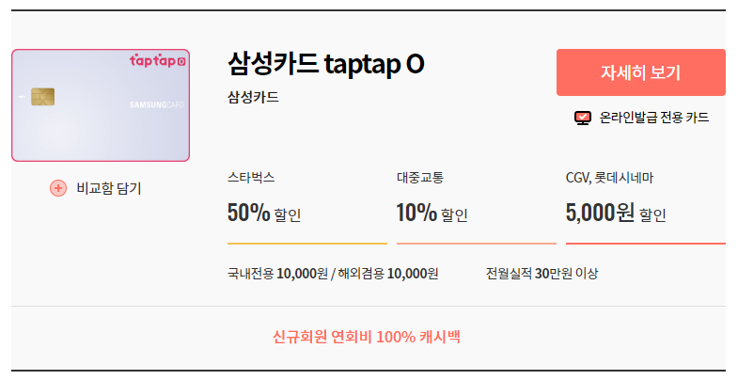The image size is (738, 380).
Task: Click the SAMSUNGCARD text on card image
Action: 157,105
